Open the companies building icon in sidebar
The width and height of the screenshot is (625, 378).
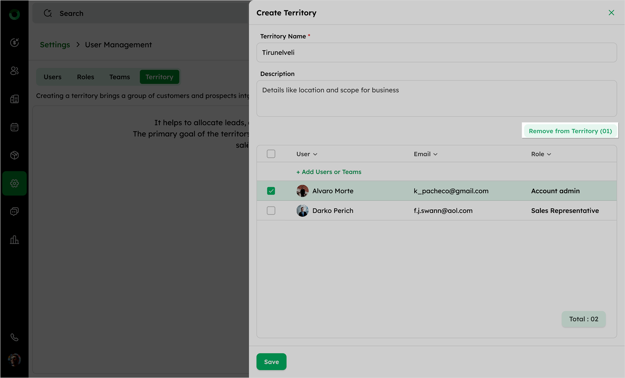(14, 99)
